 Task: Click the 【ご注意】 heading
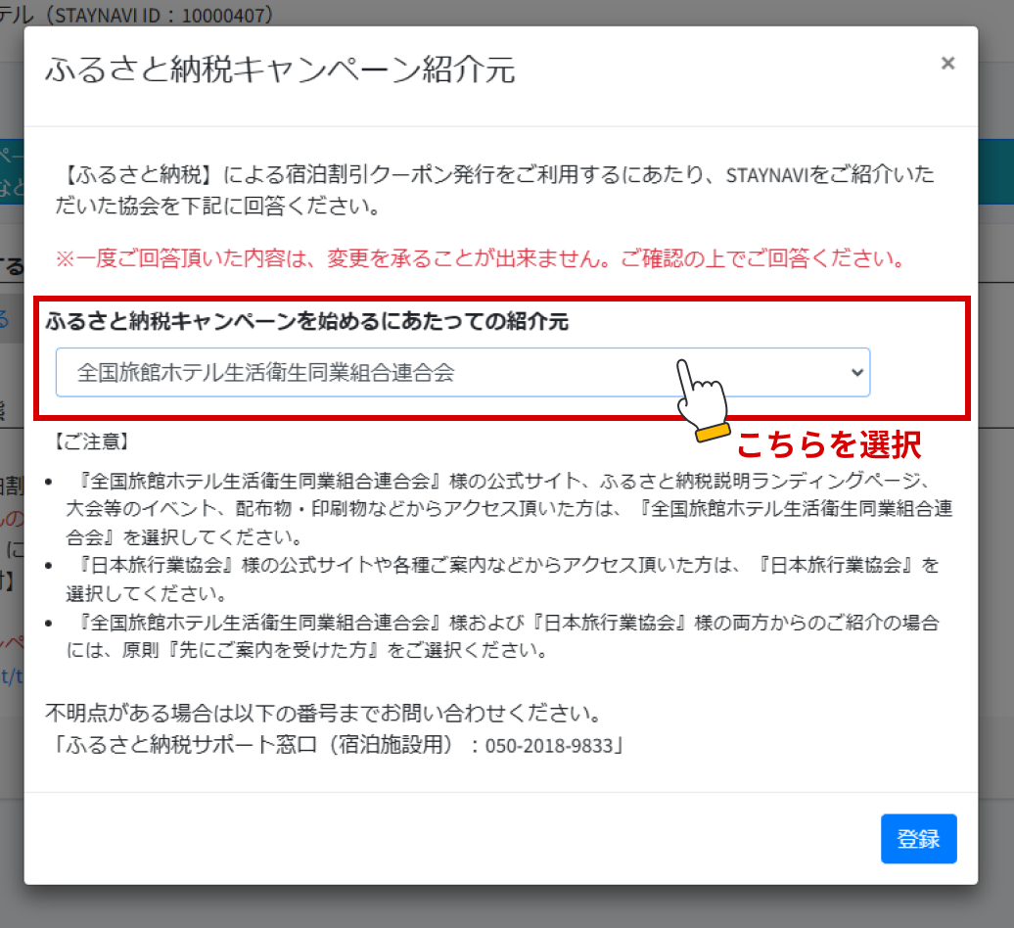(91, 441)
